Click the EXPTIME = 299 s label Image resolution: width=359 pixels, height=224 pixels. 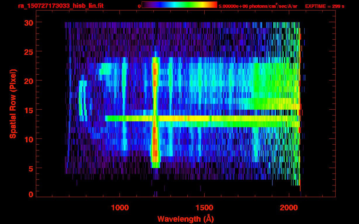[325, 6]
